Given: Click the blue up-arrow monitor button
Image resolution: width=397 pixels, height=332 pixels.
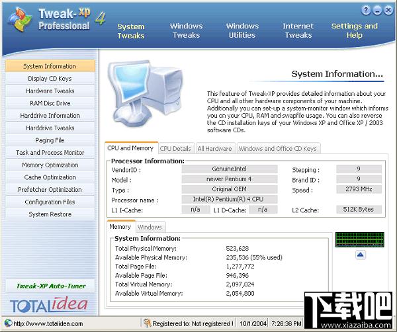Looking at the screenshot, I should 361,255.
